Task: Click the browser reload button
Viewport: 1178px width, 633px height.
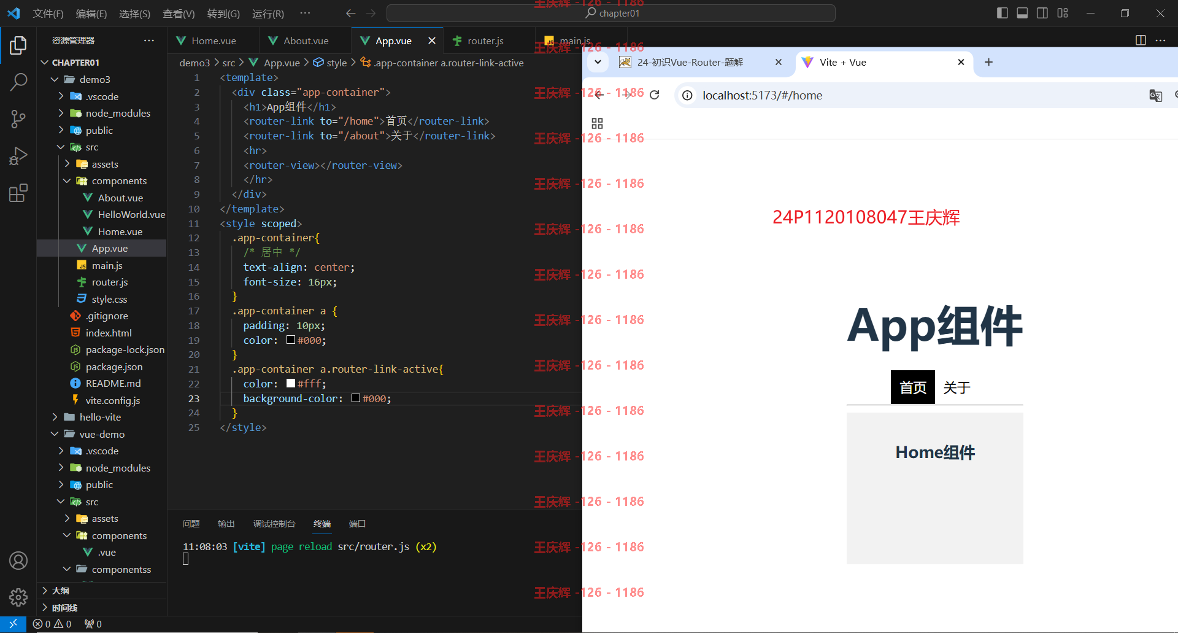Action: (x=655, y=95)
